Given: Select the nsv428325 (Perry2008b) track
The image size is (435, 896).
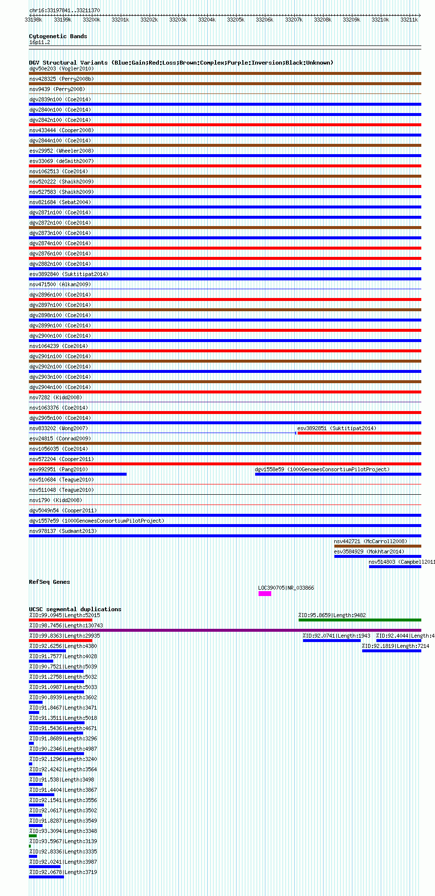Looking at the screenshot, I should (225, 84).
